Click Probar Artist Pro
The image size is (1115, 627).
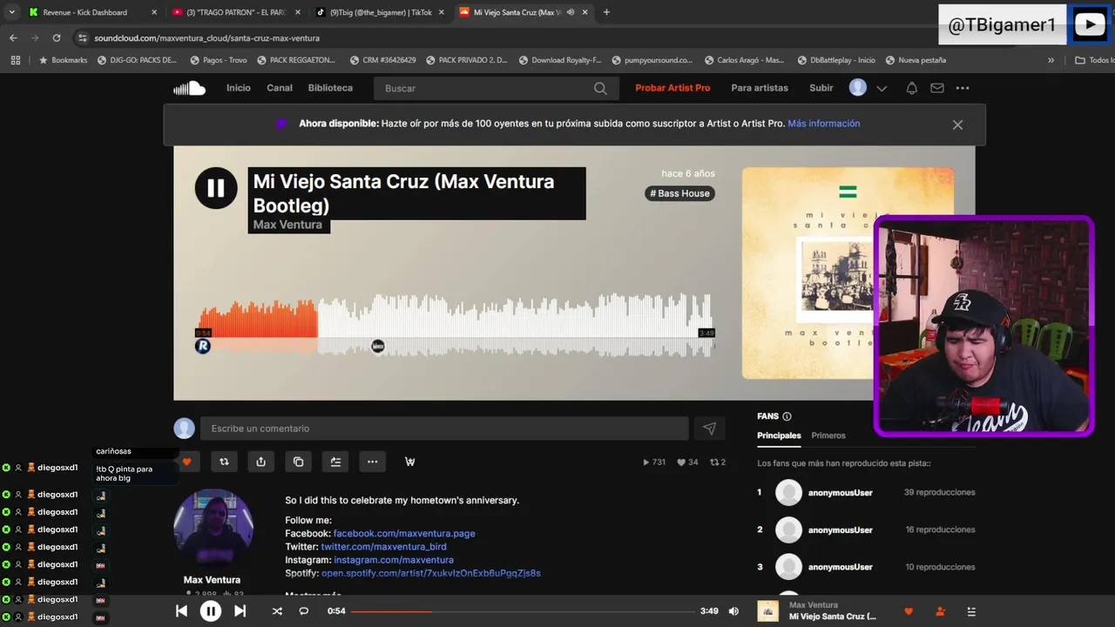pyautogui.click(x=672, y=88)
